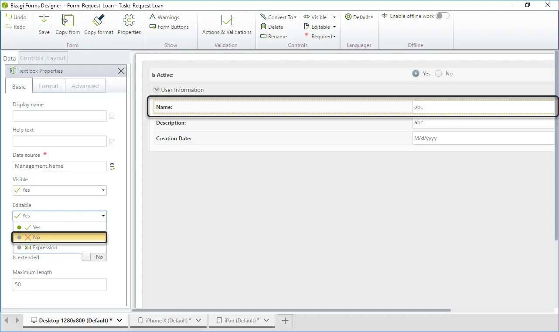Show form Warnings
Image resolution: width=559 pixels, height=332 pixels.
coord(164,17)
